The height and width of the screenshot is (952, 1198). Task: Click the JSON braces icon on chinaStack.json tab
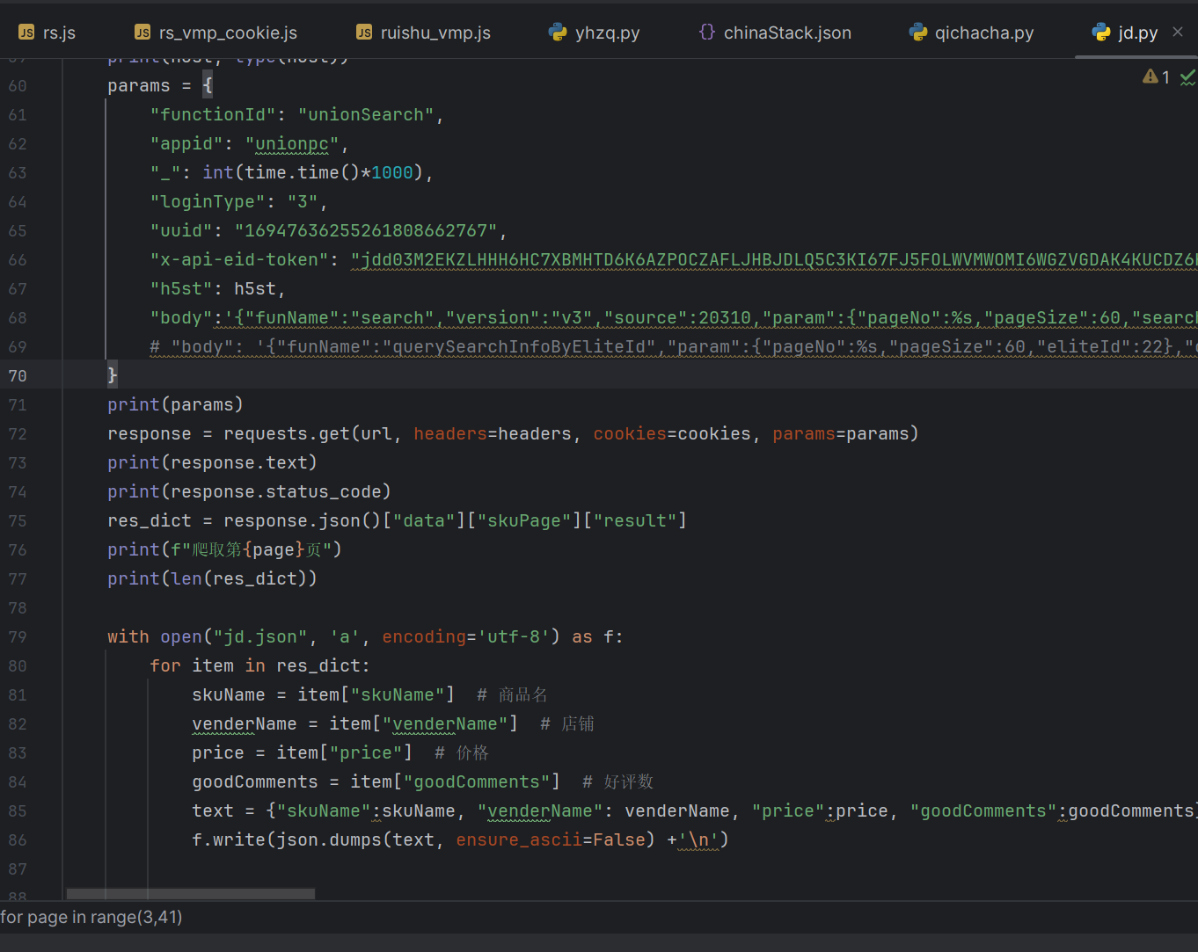pos(707,33)
